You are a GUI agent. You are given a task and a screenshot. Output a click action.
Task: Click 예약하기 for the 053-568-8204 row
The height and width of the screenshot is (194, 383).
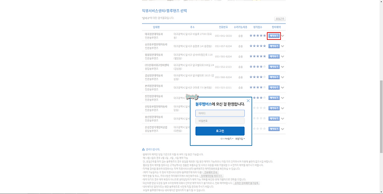[274, 77]
